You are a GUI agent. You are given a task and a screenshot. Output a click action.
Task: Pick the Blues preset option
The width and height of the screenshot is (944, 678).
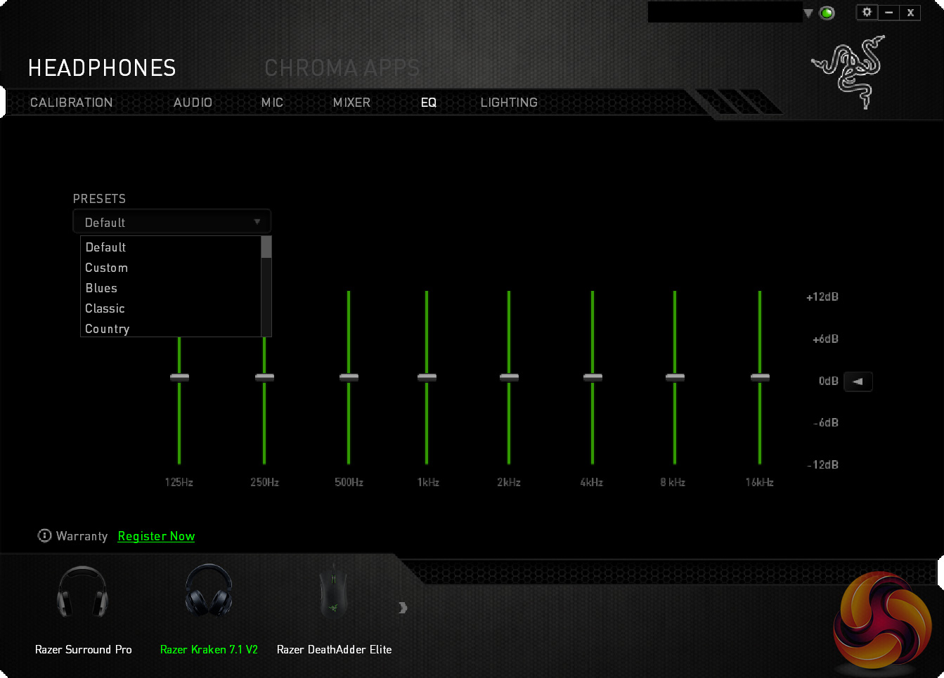coord(171,288)
